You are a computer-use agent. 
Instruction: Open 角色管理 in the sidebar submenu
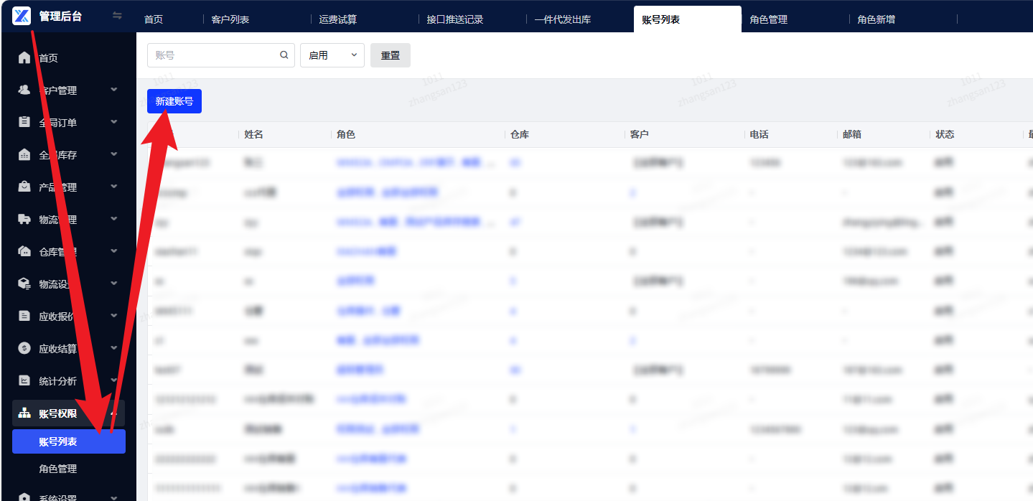coord(58,469)
